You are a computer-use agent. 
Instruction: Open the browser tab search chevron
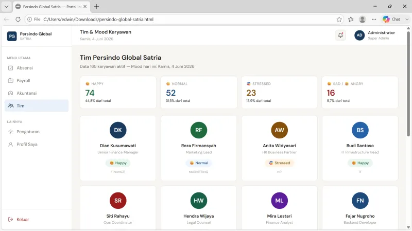pos(6,7)
